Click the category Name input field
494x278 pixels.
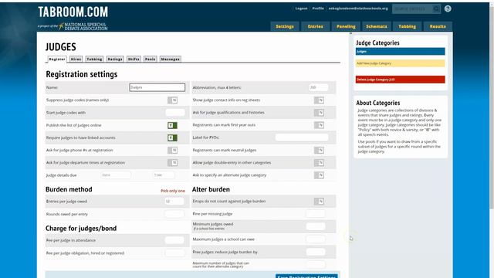[157, 87]
